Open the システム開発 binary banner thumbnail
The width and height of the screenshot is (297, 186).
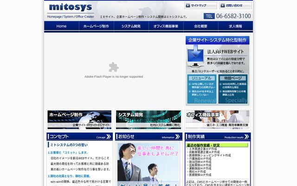(x=148, y=120)
